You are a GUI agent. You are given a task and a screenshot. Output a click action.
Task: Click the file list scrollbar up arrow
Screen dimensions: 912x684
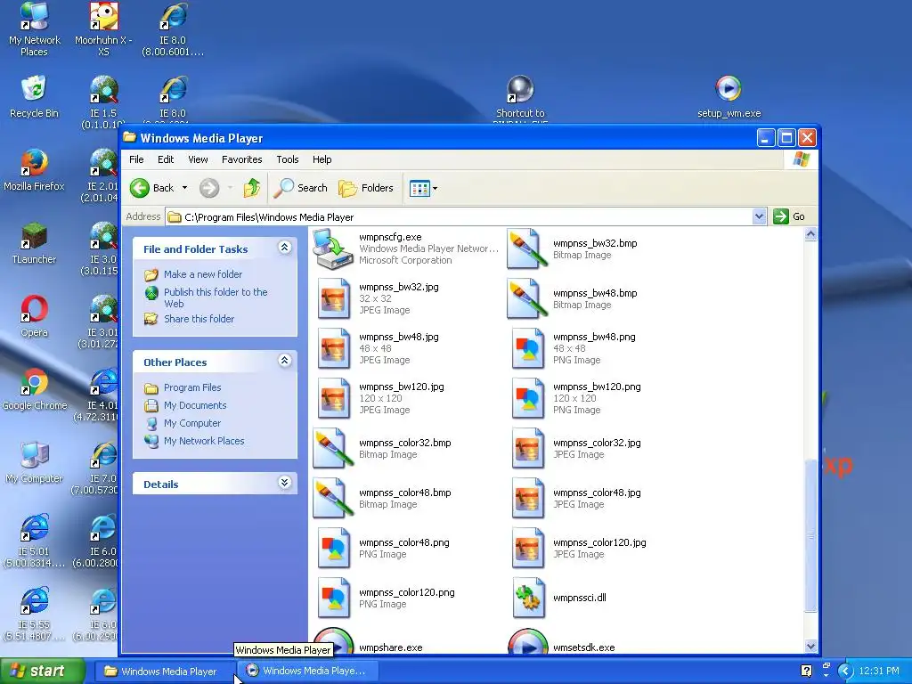810,234
